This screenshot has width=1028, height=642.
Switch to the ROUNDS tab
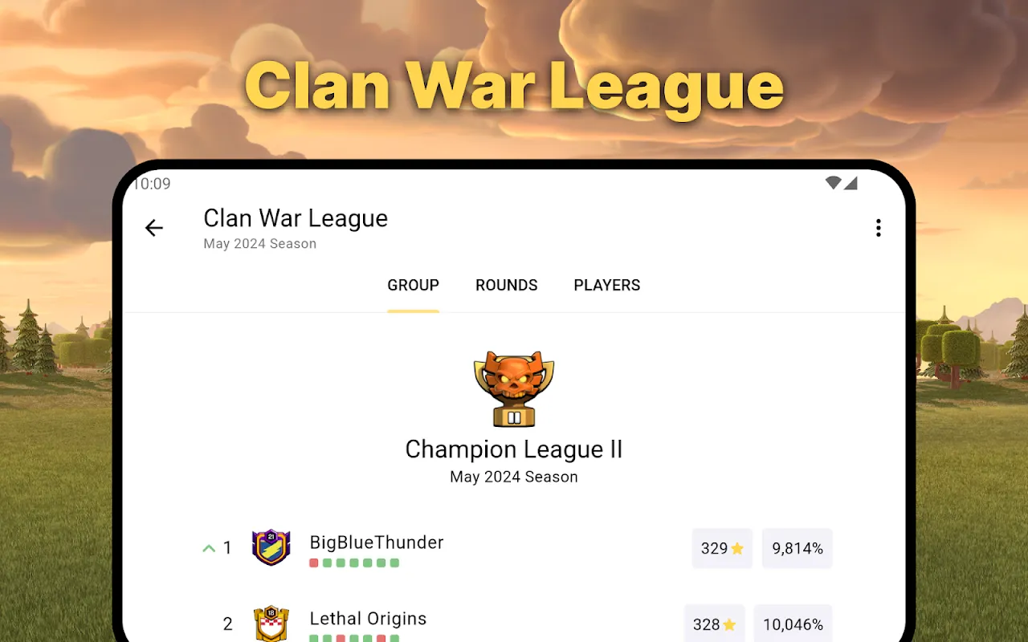[507, 285]
